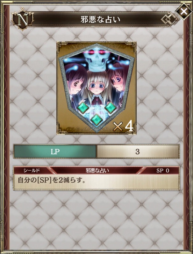Screen dimensions: 193x254
Task: Select the right green gem on card
Action: point(110,108)
